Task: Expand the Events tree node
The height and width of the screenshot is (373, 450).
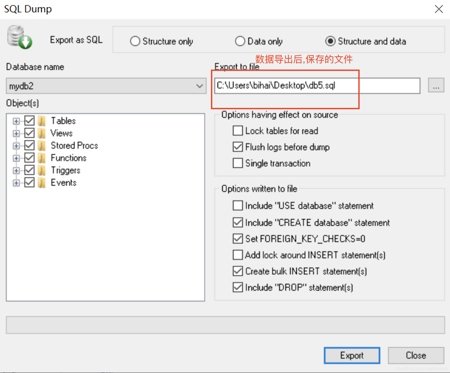Action: [x=16, y=183]
